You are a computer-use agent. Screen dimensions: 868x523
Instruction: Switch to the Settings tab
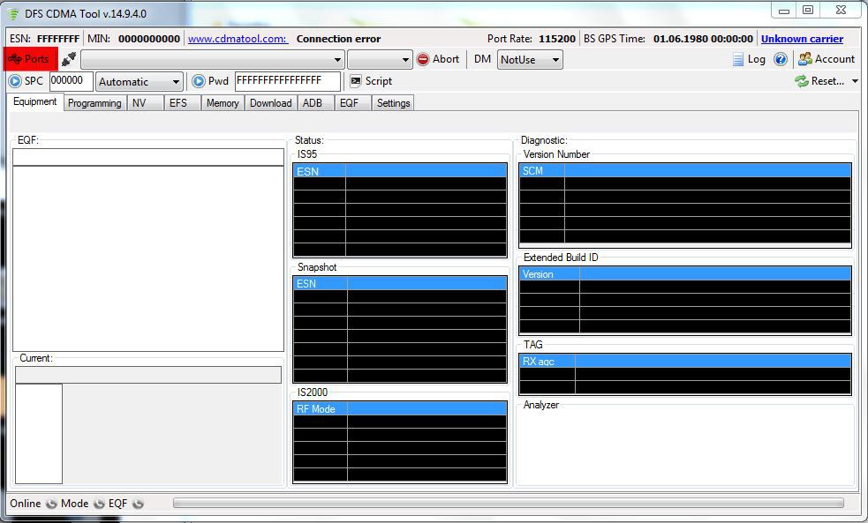[x=394, y=103]
